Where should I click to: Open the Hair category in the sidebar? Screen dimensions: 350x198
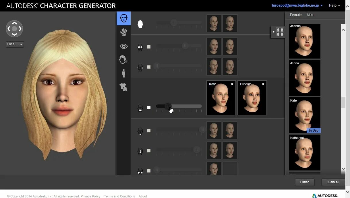124,59
